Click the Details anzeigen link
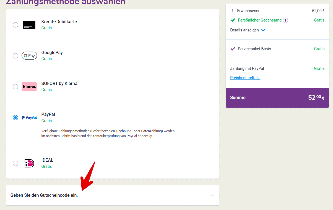333x210 pixels. coord(244,30)
